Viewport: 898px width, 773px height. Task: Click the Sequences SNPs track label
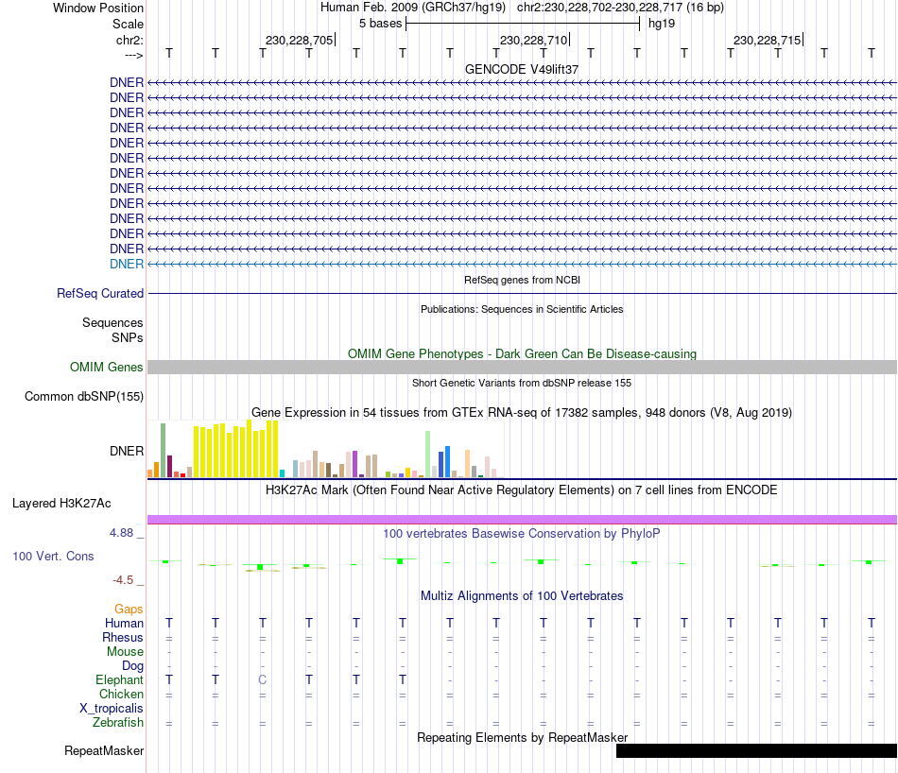112,331
